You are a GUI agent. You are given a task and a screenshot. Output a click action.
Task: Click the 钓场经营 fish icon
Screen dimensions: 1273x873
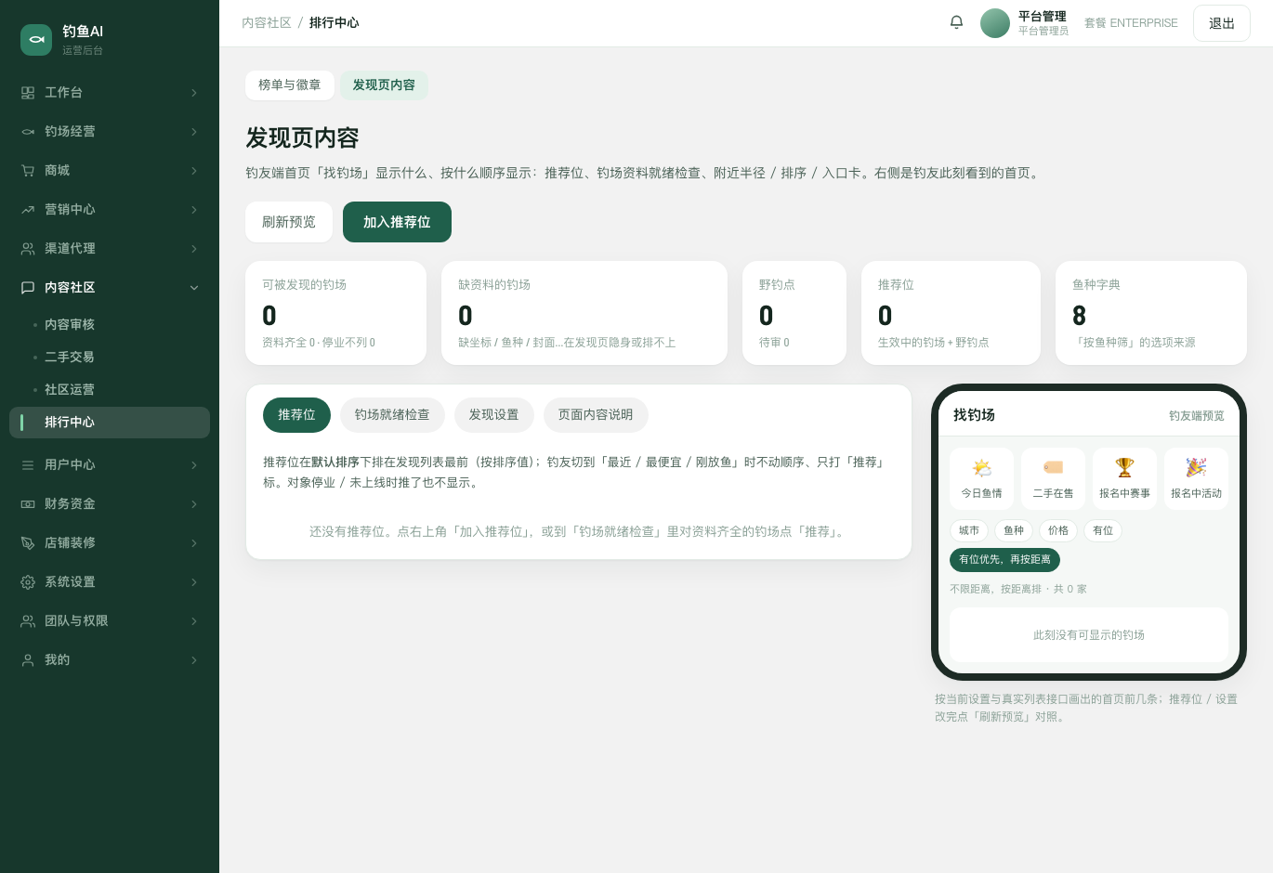[x=28, y=132]
